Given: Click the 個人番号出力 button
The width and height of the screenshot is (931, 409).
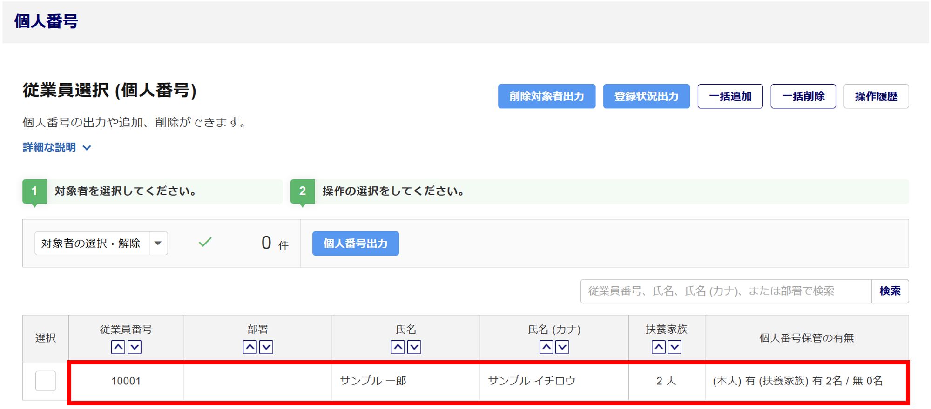Looking at the screenshot, I should coord(355,244).
